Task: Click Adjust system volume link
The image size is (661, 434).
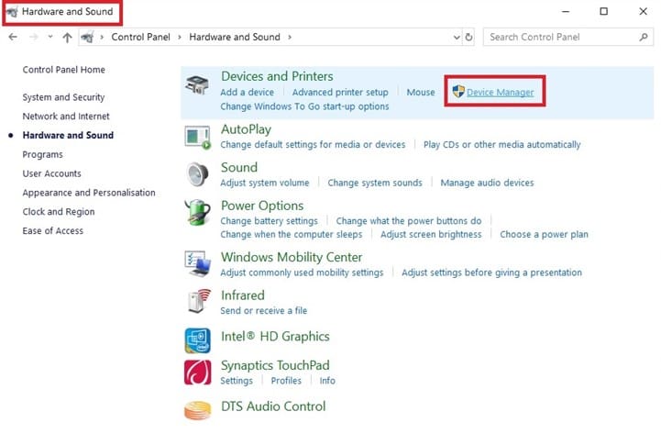Action: point(265,183)
